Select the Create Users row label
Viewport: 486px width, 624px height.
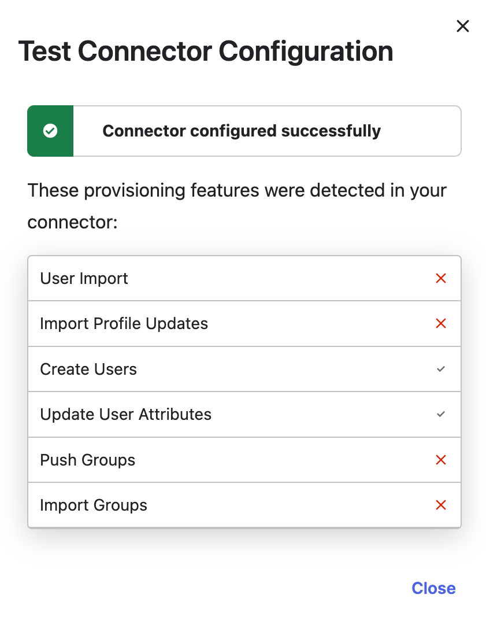[x=88, y=370]
